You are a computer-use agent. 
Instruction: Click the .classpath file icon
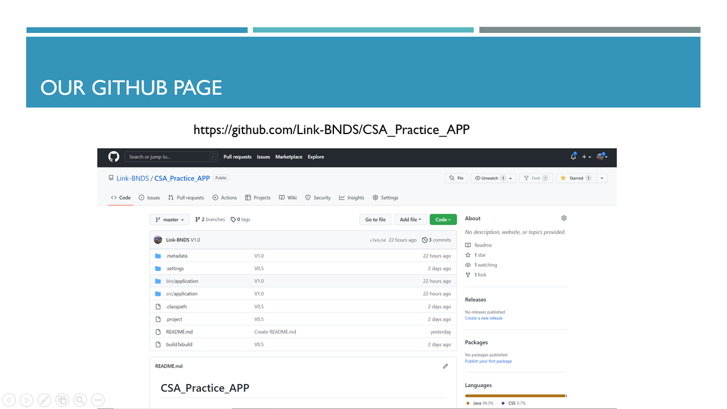(x=158, y=307)
